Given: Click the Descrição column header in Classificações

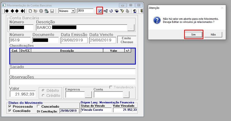Looking at the screenshot, I should click(x=67, y=51).
